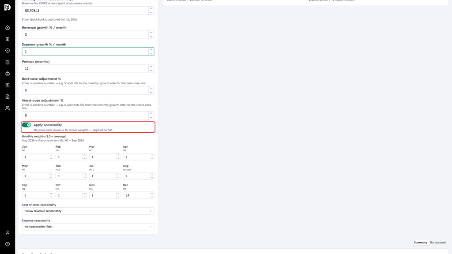Switch to the By account tab
Image resolution: width=452 pixels, height=254 pixels.
point(438,243)
